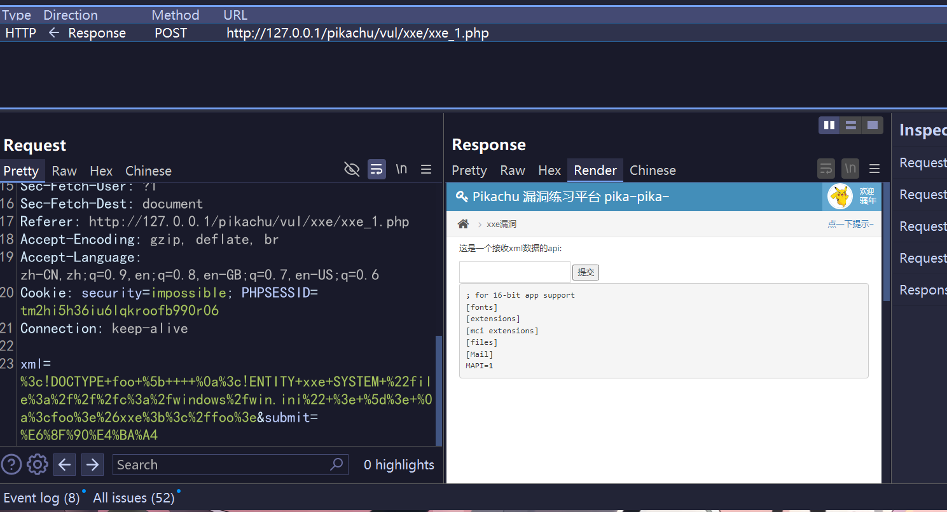Switch Response view to Raw tab

pyautogui.click(x=513, y=170)
